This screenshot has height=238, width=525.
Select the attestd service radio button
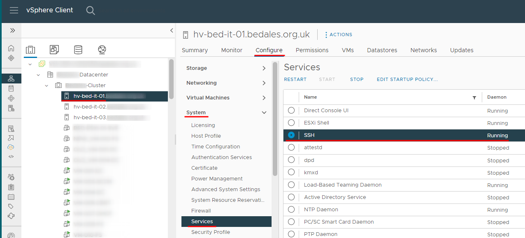(x=291, y=148)
